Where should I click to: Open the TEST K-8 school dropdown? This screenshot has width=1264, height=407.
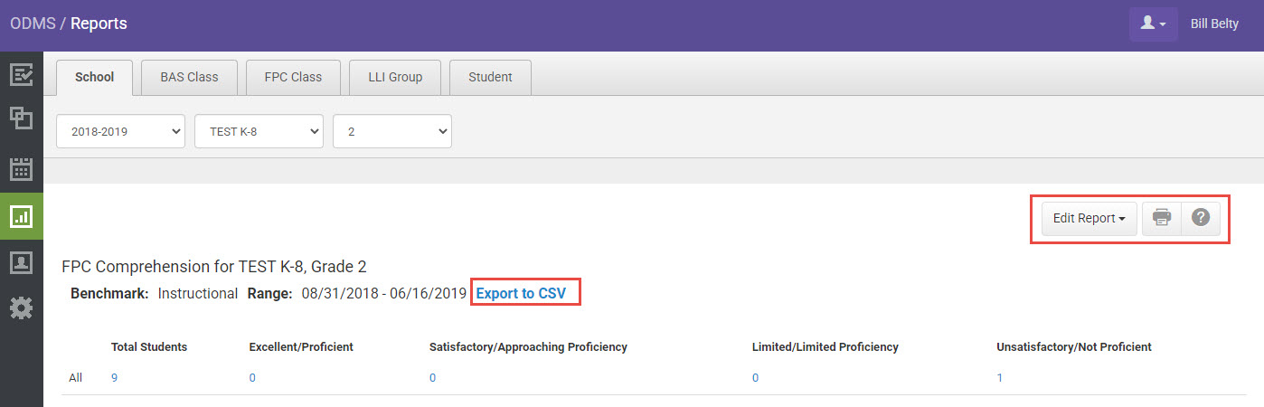pos(259,131)
